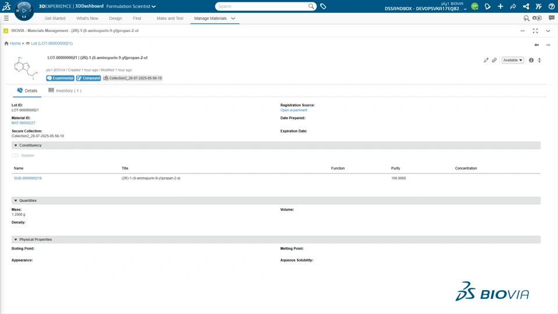Screen dimensions: 558x314
Task: Go forward with the right arrow
Action: pos(548,45)
